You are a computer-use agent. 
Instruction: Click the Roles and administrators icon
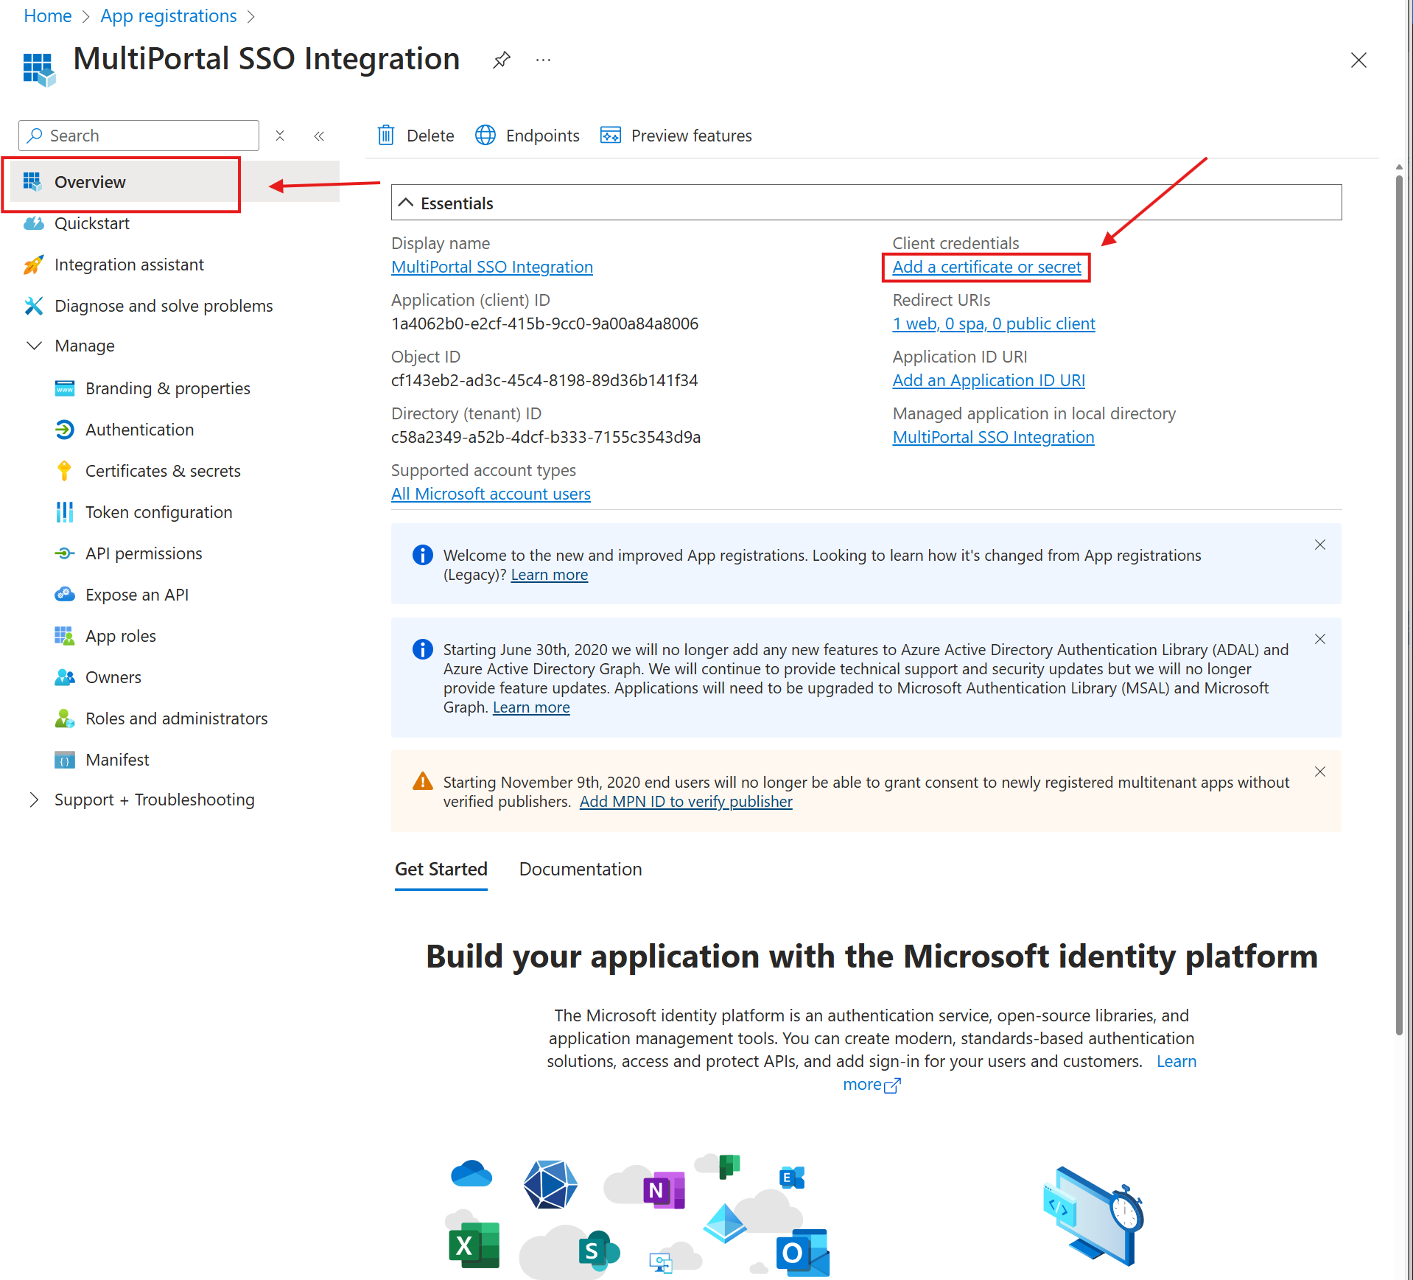click(x=65, y=718)
